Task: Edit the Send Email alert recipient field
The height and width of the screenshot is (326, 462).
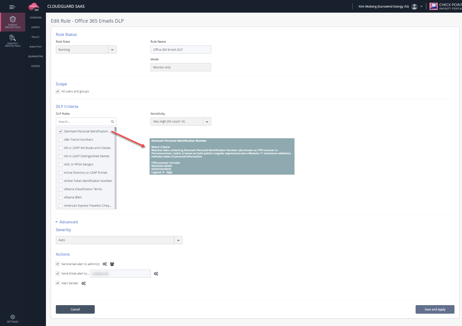Action: pos(120,274)
